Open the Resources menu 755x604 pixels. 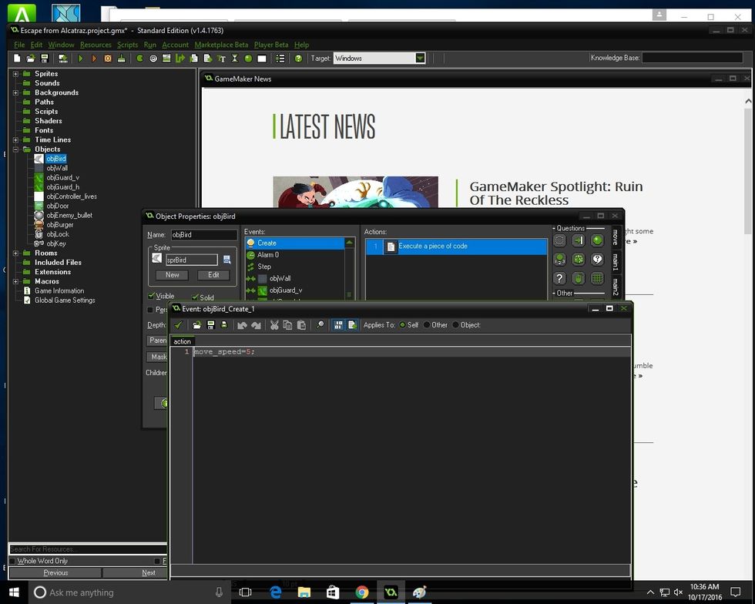click(x=96, y=45)
